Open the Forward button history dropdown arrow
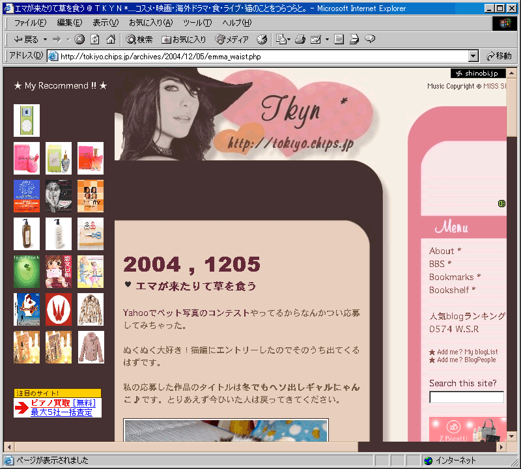521x469 pixels. (68, 40)
